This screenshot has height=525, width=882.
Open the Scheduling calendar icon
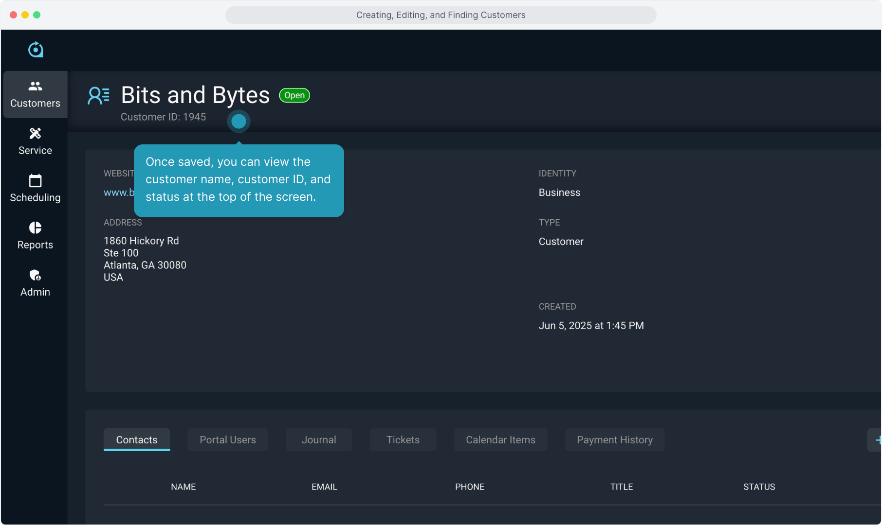point(35,181)
